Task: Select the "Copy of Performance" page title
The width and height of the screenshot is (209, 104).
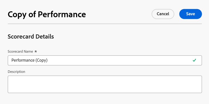Action: [47, 14]
